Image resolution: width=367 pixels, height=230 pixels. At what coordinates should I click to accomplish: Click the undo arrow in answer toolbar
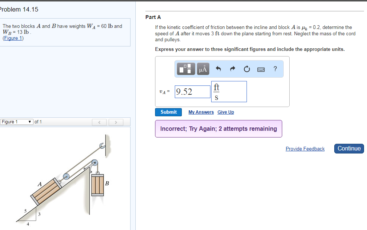coord(218,69)
